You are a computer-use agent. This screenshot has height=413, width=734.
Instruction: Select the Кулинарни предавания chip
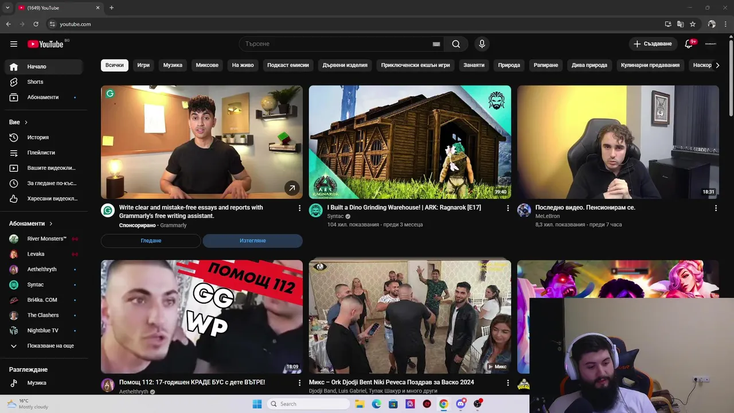click(650, 65)
